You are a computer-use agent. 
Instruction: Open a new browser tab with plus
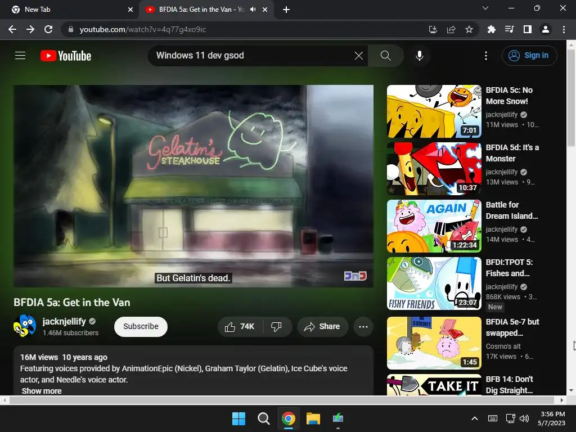click(x=286, y=10)
